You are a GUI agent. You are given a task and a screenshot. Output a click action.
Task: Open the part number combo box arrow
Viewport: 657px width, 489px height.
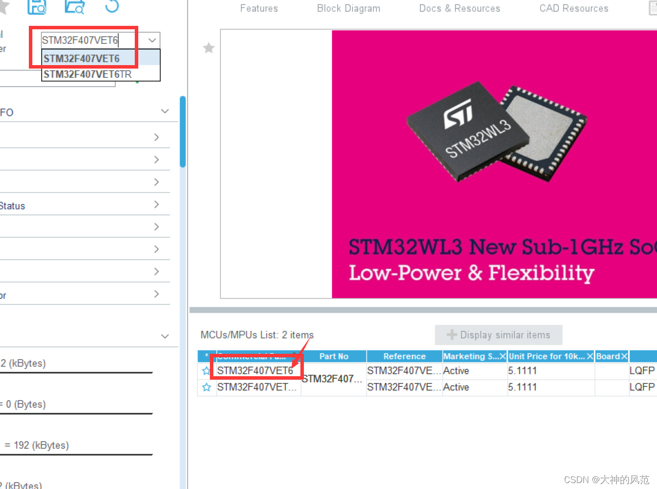tap(152, 40)
